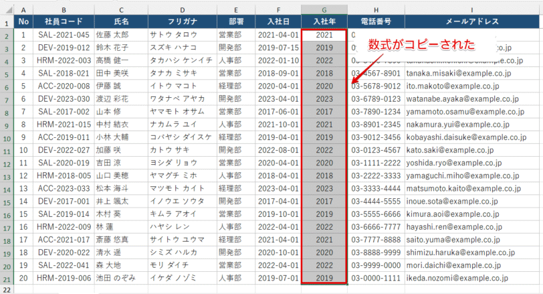
Task: Select hire date cell 2020-10-01
Action: click(278, 252)
